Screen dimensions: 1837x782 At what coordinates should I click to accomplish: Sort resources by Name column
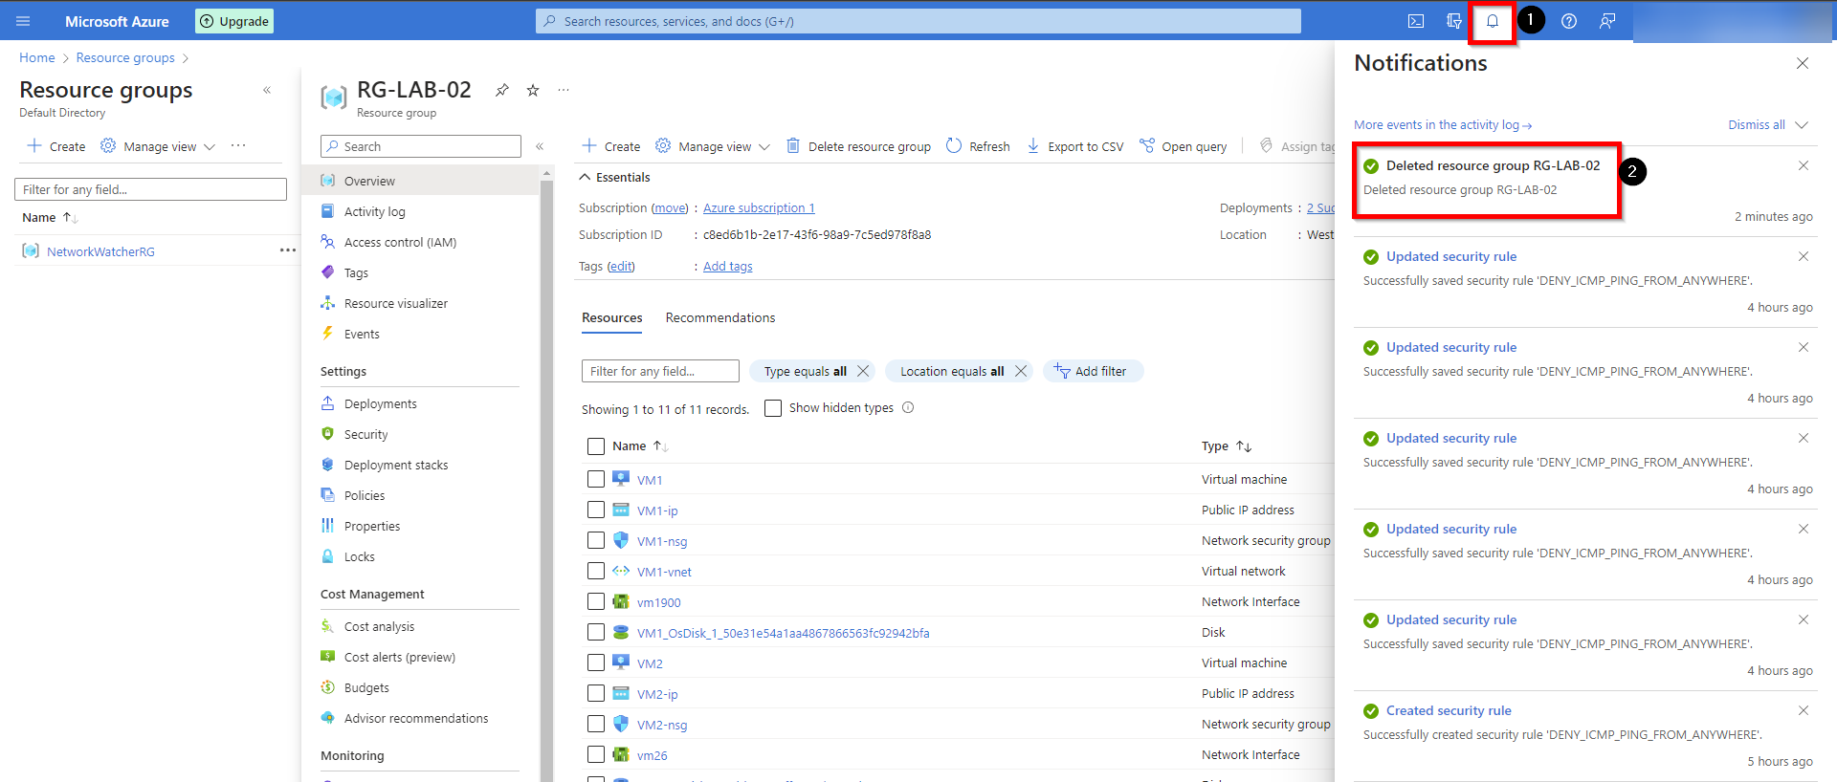click(x=640, y=445)
